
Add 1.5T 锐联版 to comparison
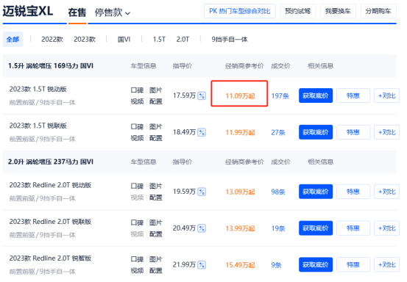(x=386, y=132)
